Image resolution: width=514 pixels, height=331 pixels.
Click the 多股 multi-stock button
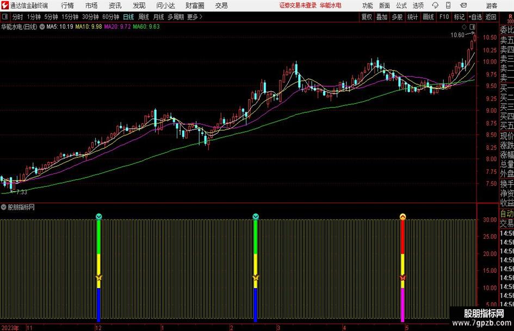pos(397,17)
